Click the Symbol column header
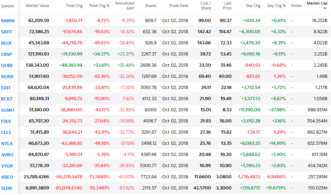This screenshot has width=331, height=195. pyautogui.click(x=7, y=6)
